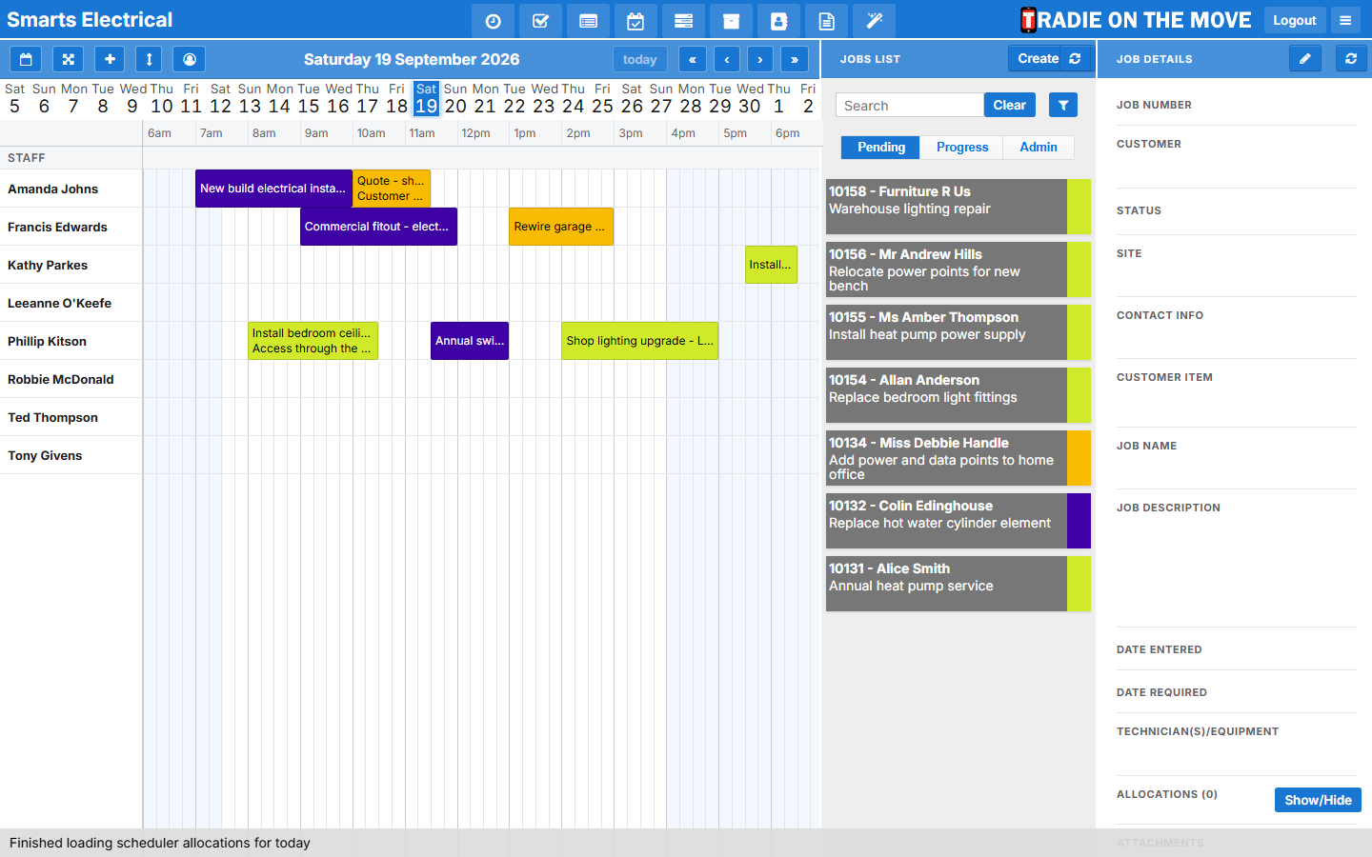Open the clock timesheet icon in top toolbar
This screenshot has height=857, width=1372.
[493, 21]
